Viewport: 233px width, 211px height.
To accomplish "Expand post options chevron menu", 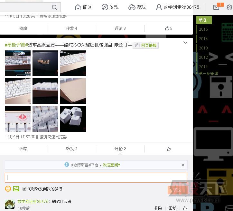I will pyautogui.click(x=185, y=43).
